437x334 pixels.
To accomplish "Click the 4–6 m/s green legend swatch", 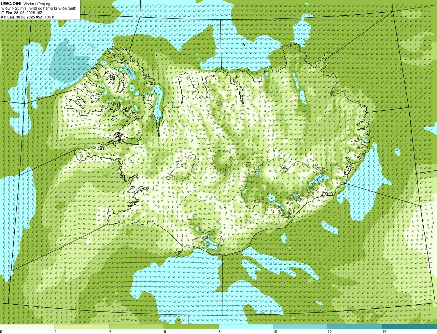I will [137, 326].
